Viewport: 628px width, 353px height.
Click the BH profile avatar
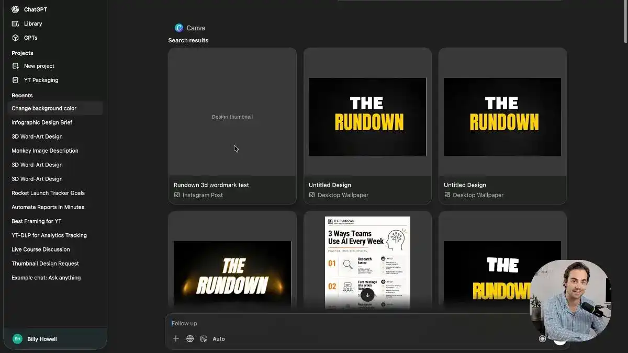(x=17, y=339)
